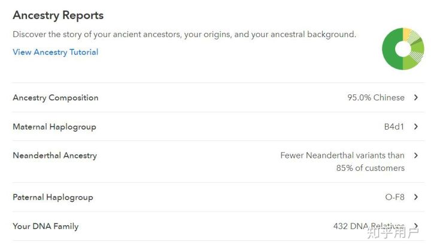Image resolution: width=431 pixels, height=248 pixels.
Task: Select the Maternal Haplogroup row label
Action: pyautogui.click(x=54, y=127)
